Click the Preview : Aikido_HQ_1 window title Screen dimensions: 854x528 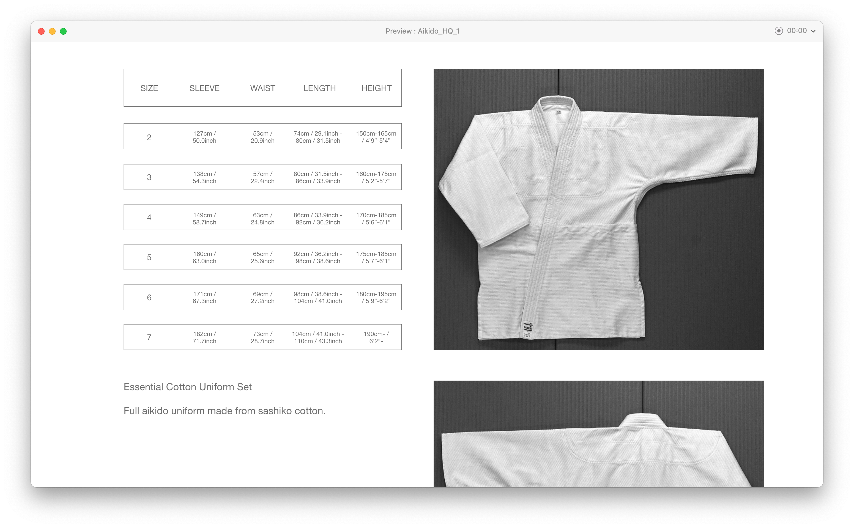coord(422,31)
